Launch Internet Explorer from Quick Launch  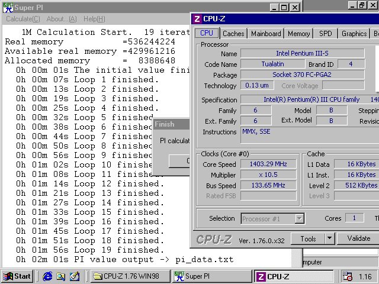(x=47, y=276)
